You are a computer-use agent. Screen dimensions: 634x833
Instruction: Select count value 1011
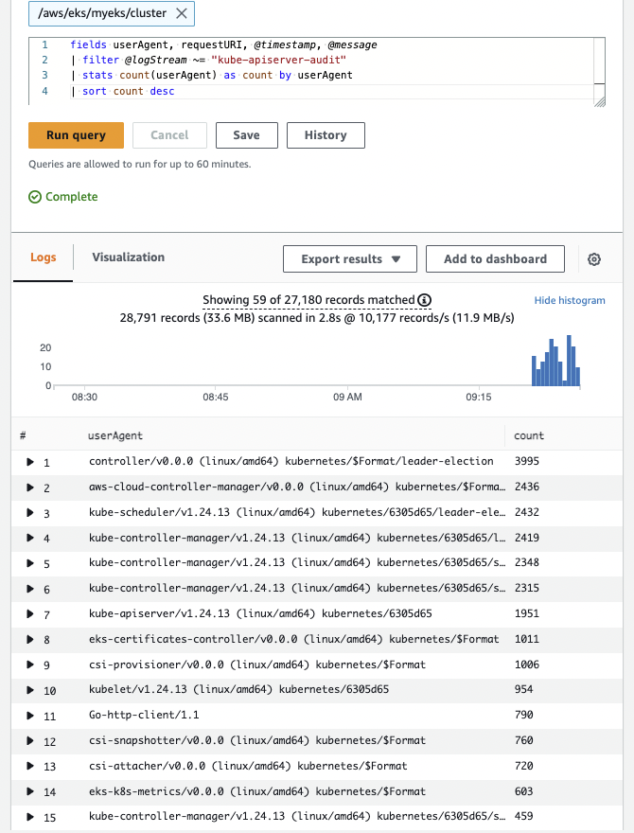pos(527,639)
